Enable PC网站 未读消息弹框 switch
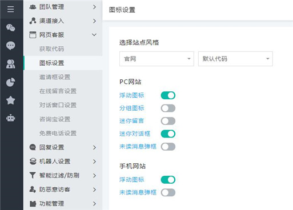The width and height of the screenshot is (293, 210). coord(168,147)
